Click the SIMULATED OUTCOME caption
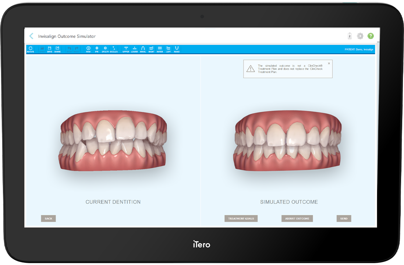This screenshot has height=265, width=404. (x=289, y=202)
